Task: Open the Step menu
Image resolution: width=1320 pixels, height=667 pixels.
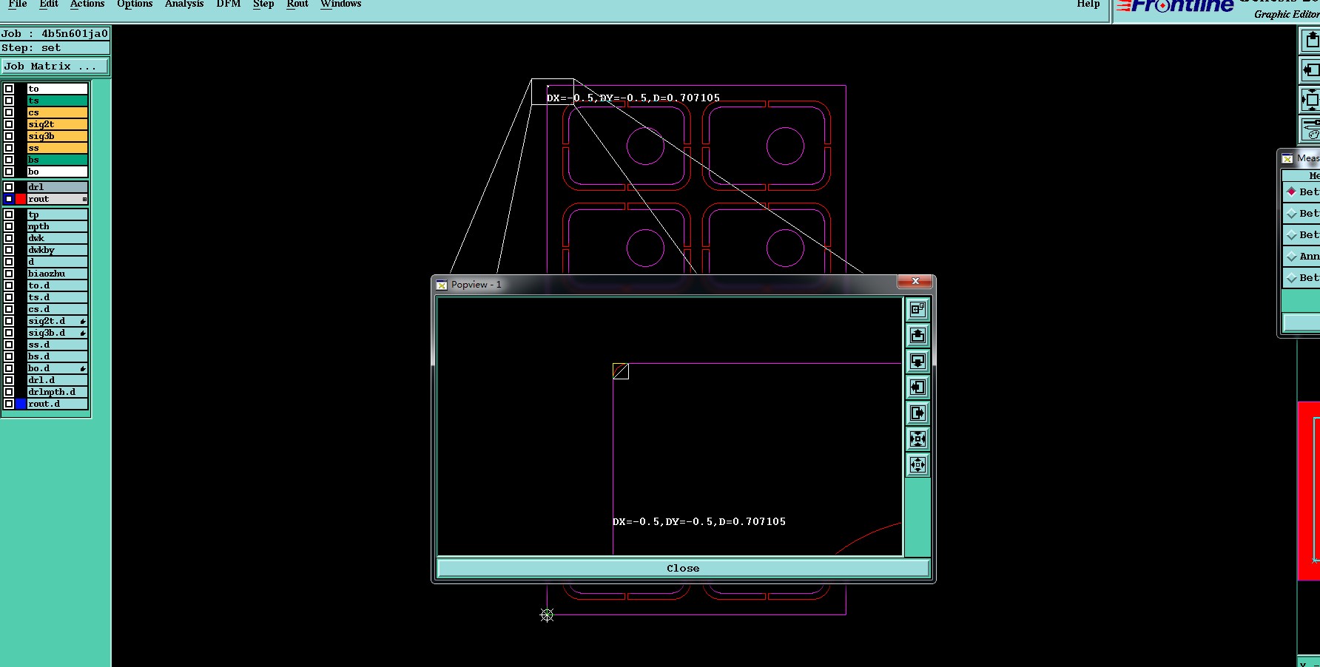Action: coord(263,4)
